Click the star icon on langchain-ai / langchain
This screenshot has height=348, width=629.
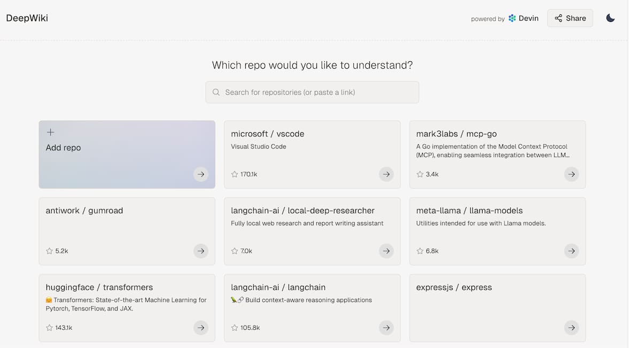(235, 328)
